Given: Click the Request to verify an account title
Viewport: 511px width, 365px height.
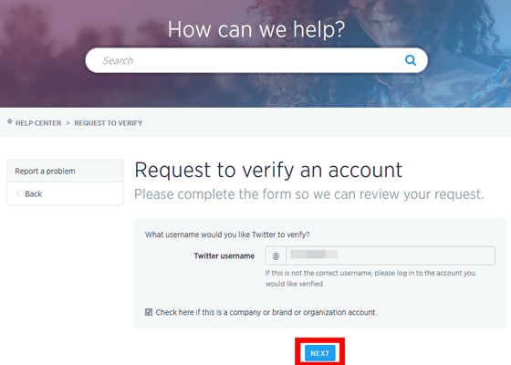Looking at the screenshot, I should point(268,170).
